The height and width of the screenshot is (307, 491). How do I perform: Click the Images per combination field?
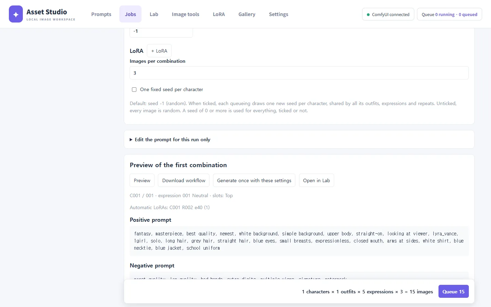(299, 73)
